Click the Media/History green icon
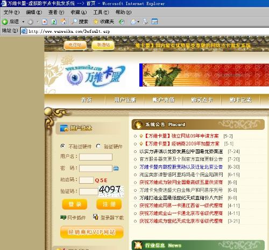This screenshot has width=269, height=250. click(122, 22)
